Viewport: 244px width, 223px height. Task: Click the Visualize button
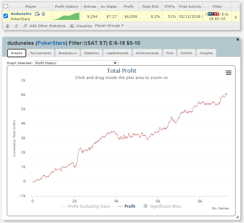point(84,26)
